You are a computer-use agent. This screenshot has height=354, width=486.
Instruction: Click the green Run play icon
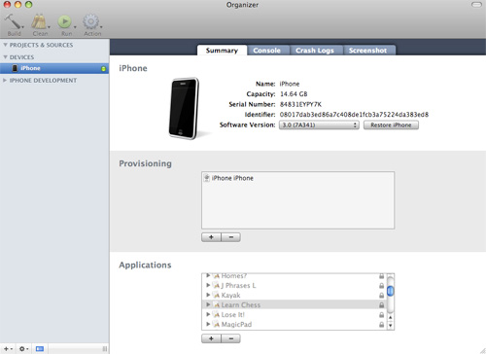(x=64, y=22)
